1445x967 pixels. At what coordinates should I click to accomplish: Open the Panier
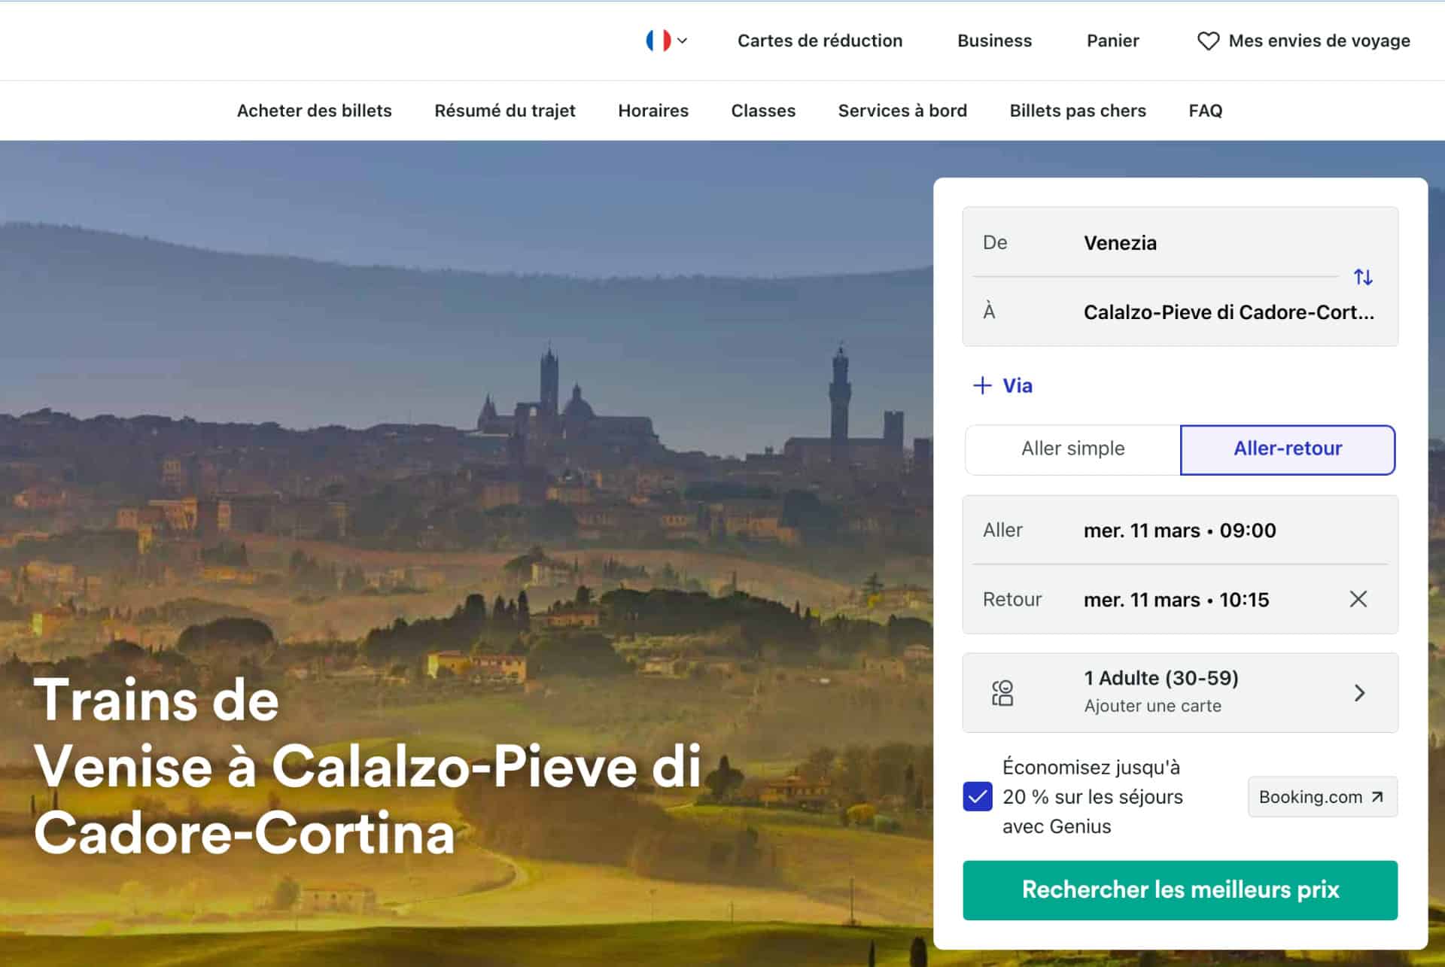click(1112, 41)
